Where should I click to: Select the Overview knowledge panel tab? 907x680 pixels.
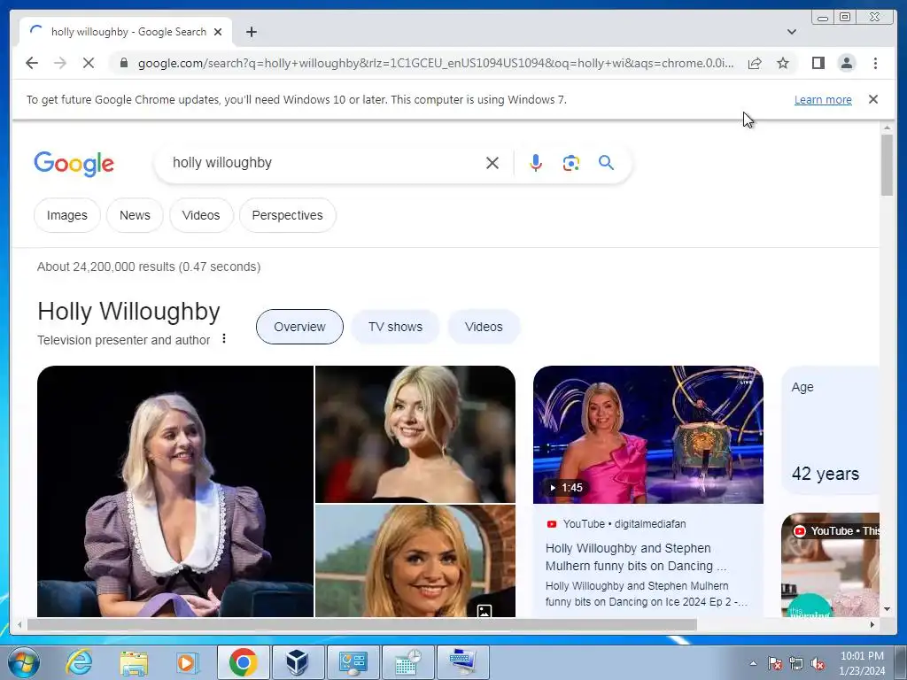coord(299,327)
